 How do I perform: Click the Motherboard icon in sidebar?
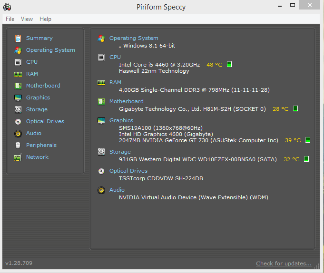point(18,86)
